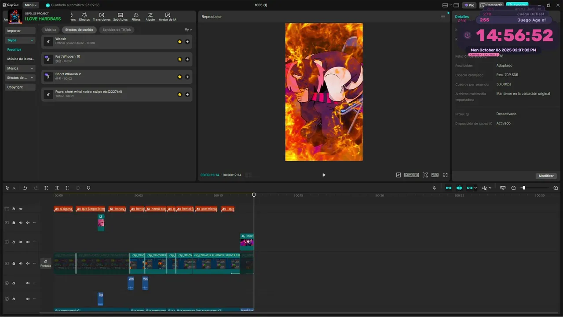Unfavorite Fast Whoosh 10 star
This screenshot has width=563, height=317.
(179, 59)
